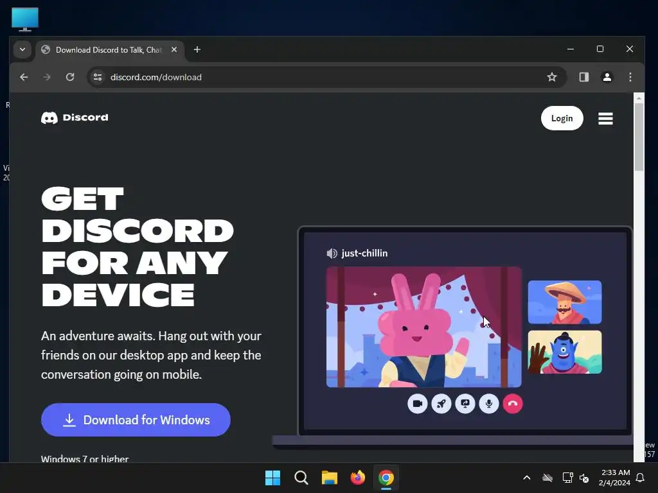Image resolution: width=658 pixels, height=493 pixels.
Task: Click the Discord logo in page header
Action: (75, 118)
